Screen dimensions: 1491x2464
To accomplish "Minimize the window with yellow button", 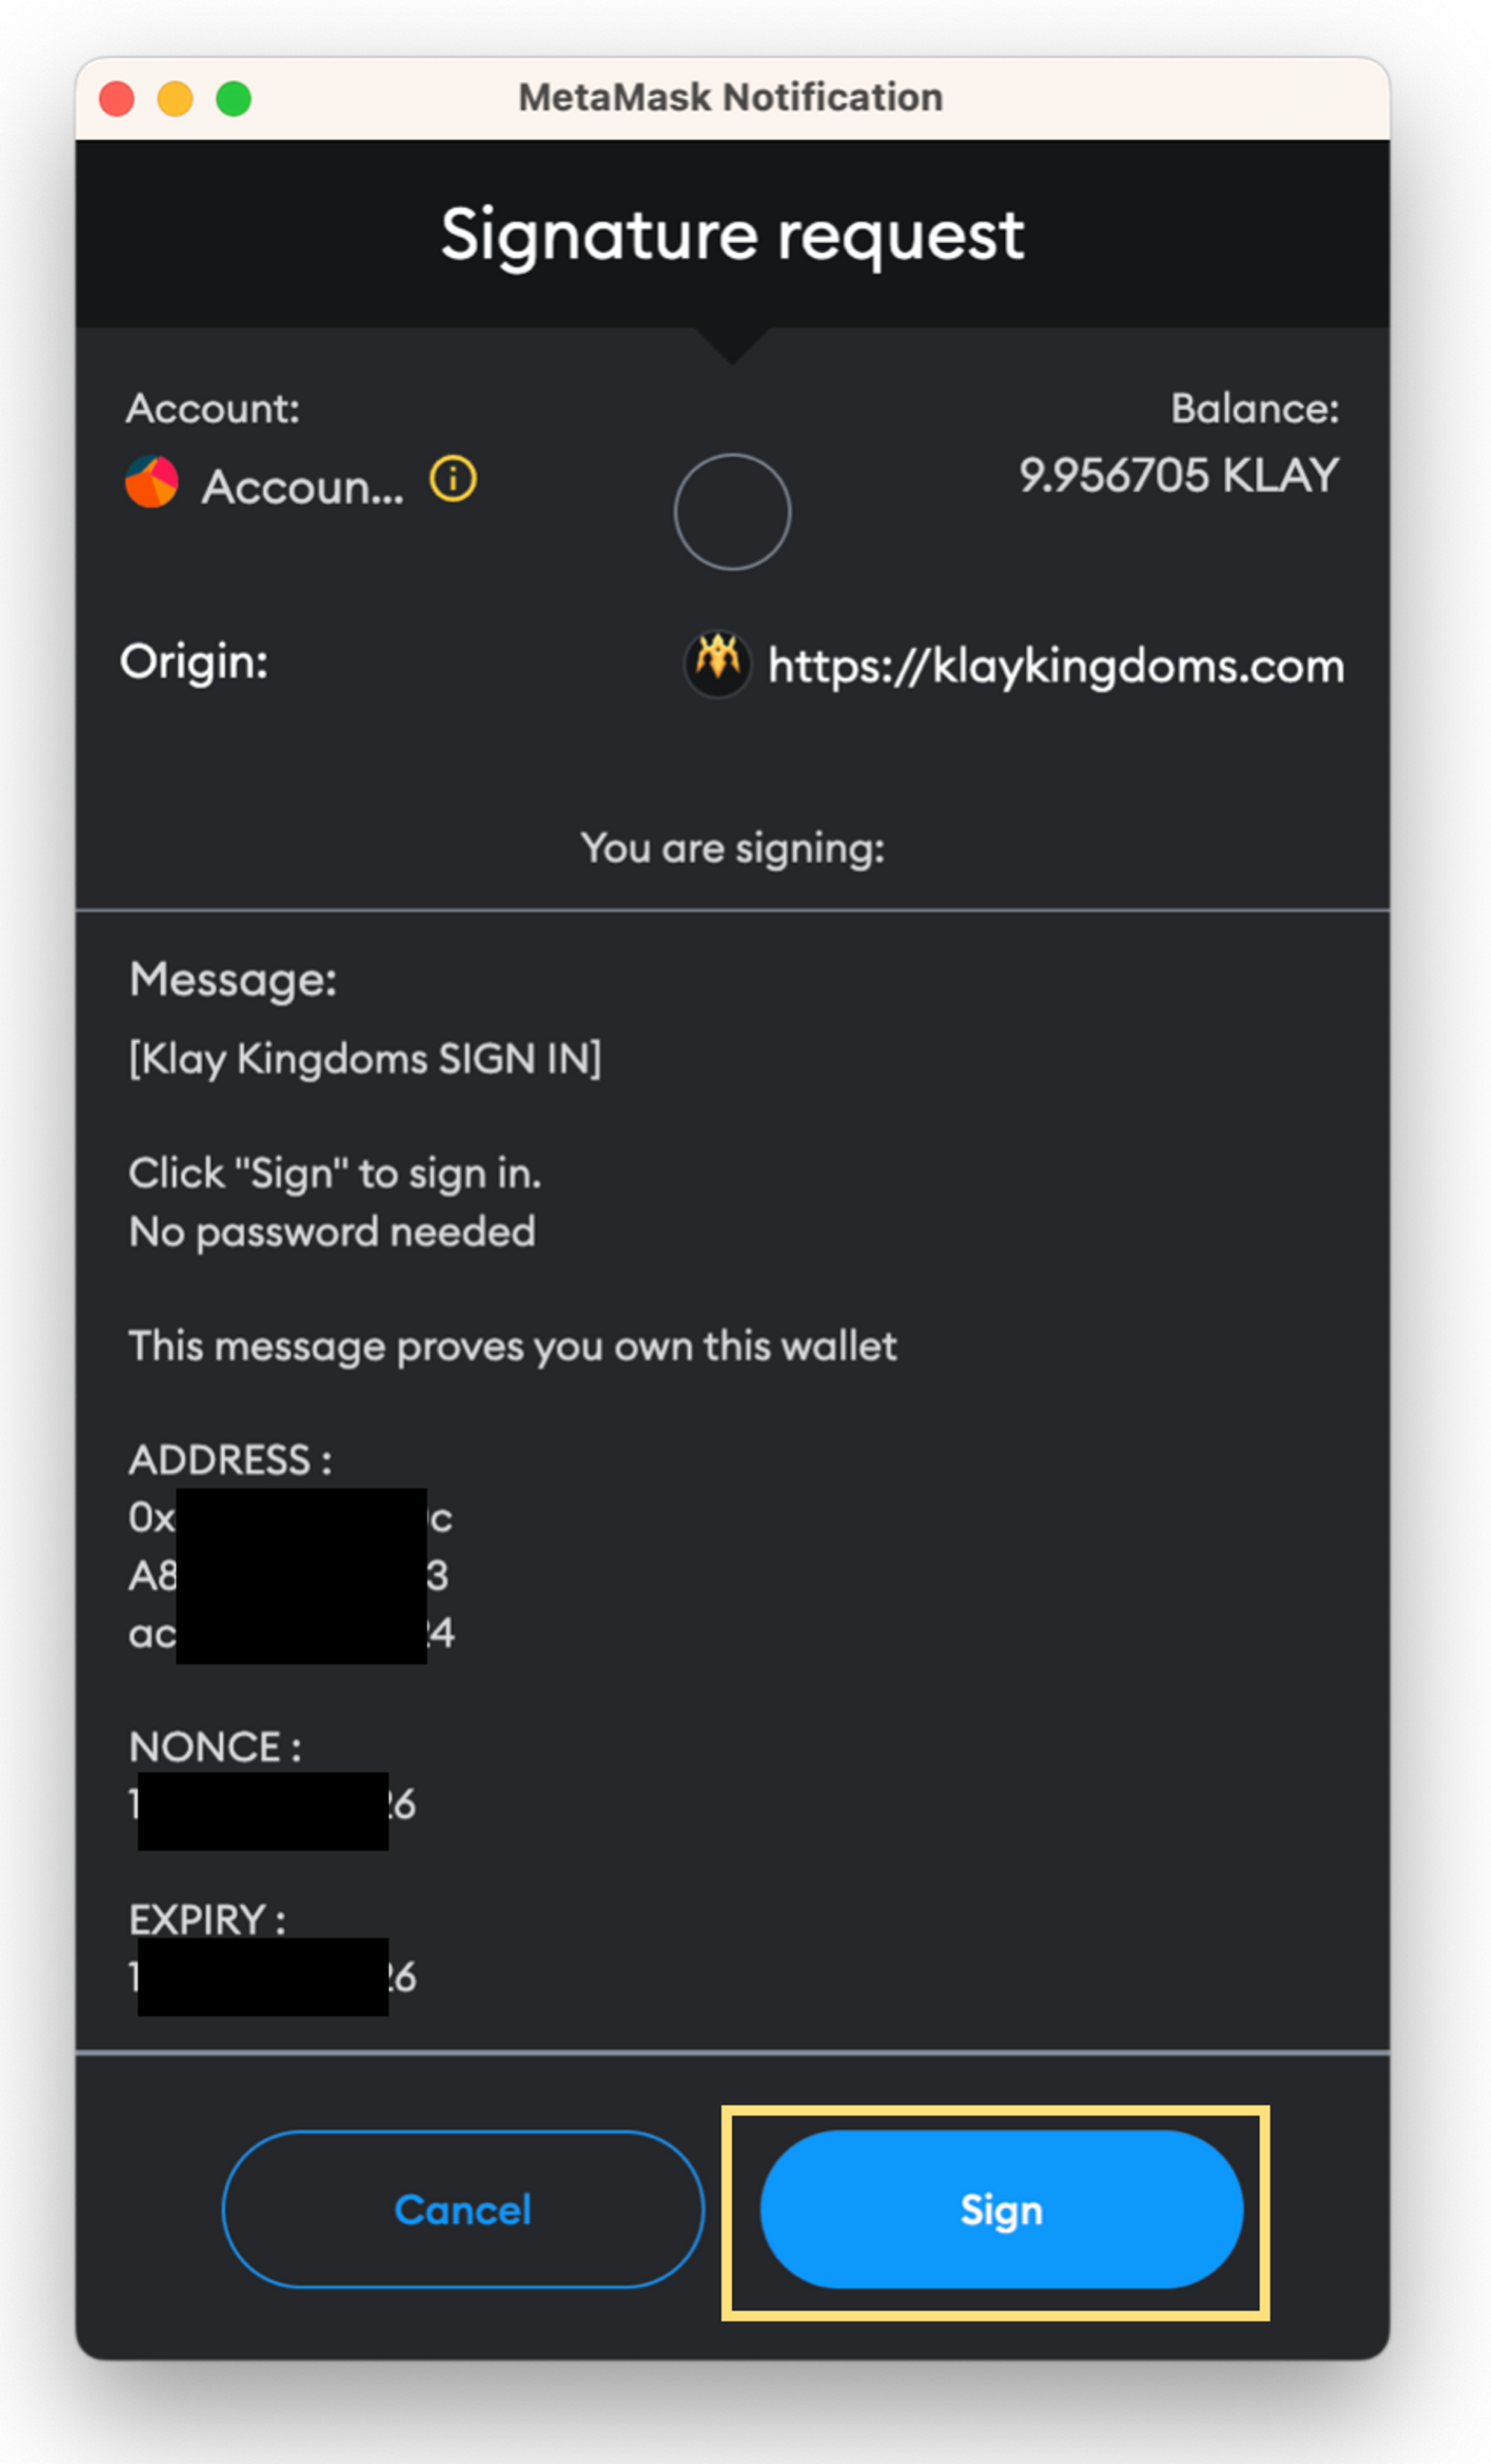I will point(176,99).
